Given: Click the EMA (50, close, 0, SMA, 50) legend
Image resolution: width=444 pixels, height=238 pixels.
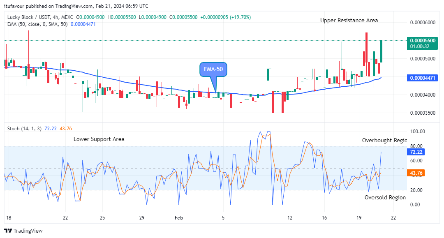Looking at the screenshot, I should (x=37, y=24).
